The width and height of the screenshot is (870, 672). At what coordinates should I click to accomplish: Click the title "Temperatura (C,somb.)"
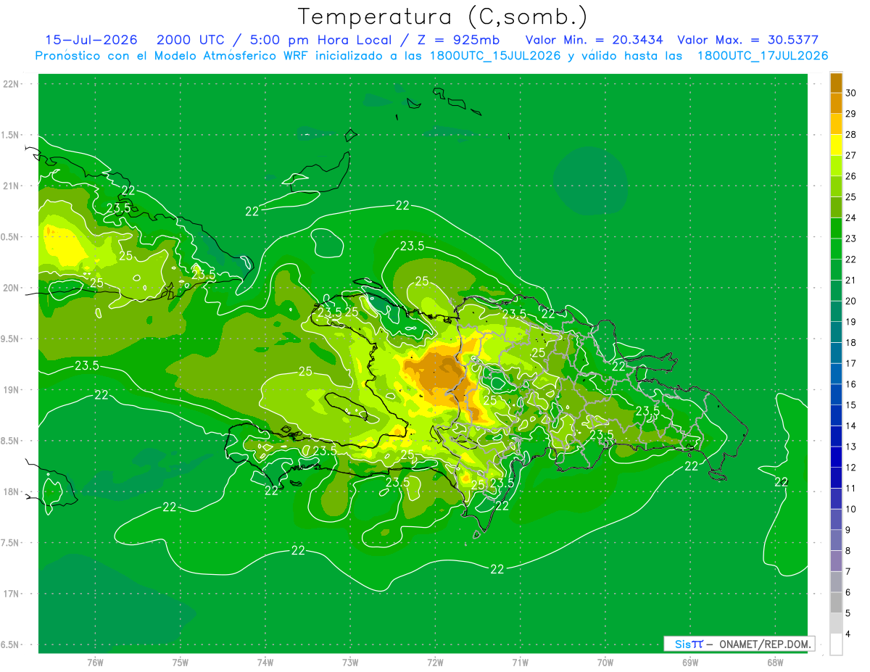tap(443, 17)
